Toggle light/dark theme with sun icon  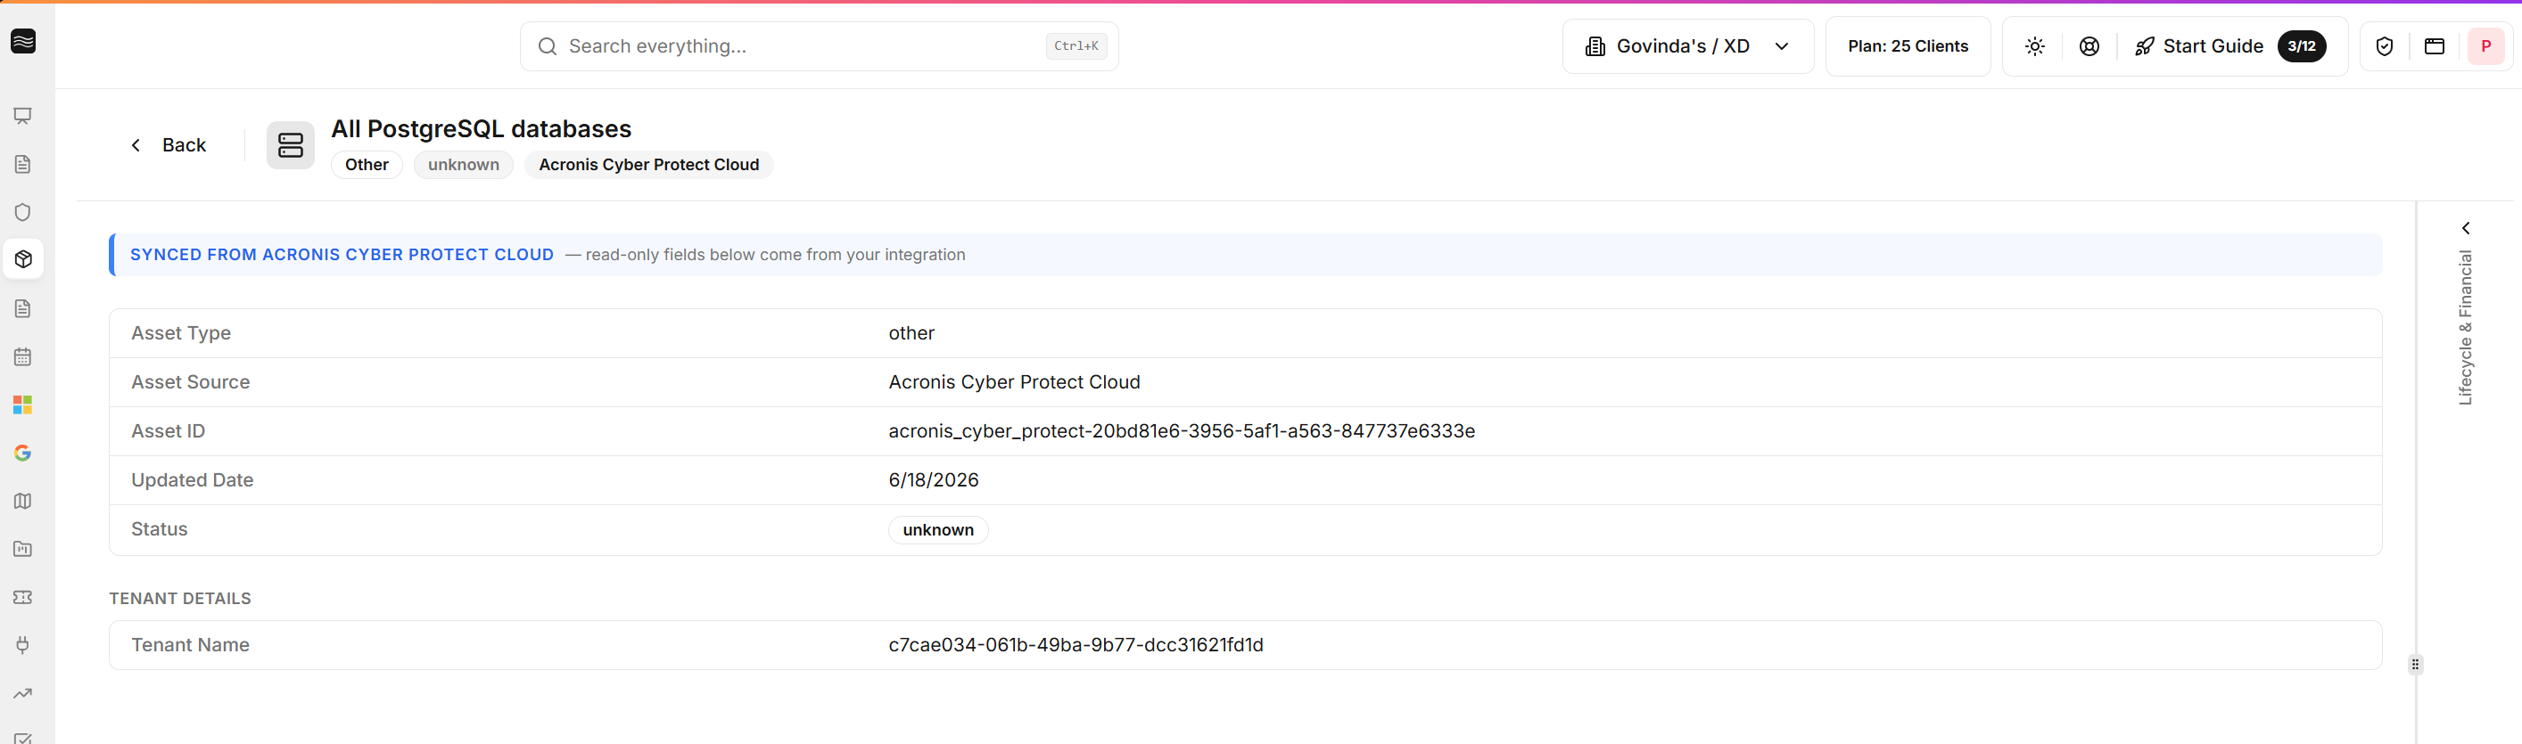click(2034, 46)
